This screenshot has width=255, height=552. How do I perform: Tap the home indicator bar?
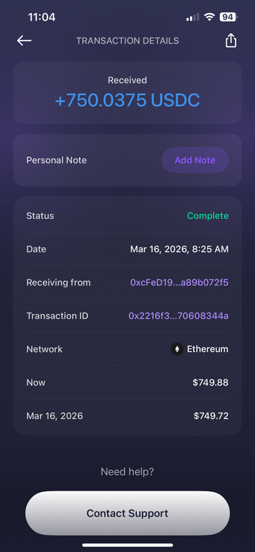click(x=127, y=545)
